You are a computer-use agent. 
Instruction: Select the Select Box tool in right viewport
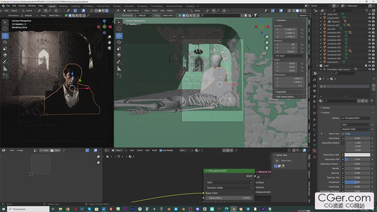119,22
